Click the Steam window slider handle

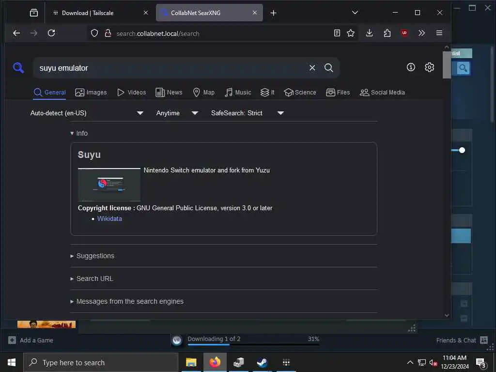462,150
